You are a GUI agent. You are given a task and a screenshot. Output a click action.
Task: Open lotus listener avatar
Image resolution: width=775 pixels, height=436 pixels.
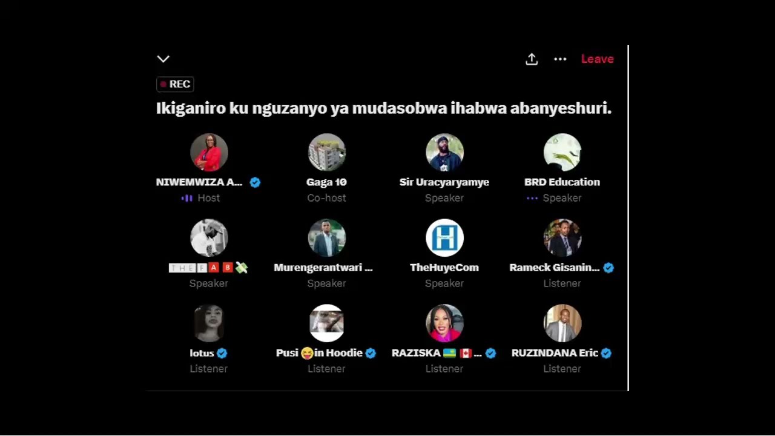click(x=209, y=323)
